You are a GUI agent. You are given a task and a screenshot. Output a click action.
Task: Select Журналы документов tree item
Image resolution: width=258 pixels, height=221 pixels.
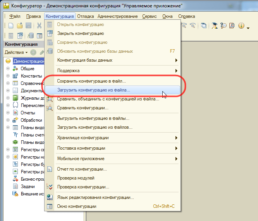pyautogui.click(x=33, y=98)
